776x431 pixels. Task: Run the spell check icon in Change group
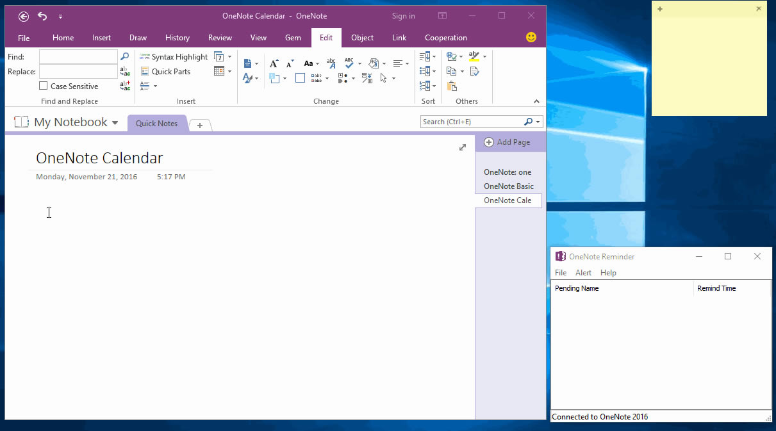[349, 63]
